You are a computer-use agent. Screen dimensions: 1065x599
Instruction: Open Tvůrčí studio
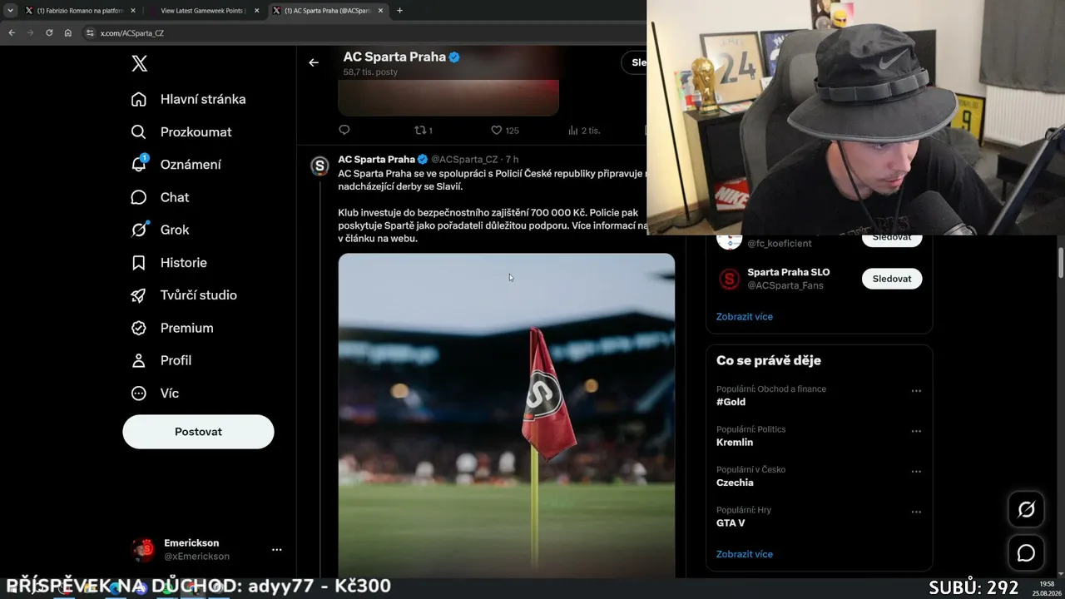click(184, 295)
